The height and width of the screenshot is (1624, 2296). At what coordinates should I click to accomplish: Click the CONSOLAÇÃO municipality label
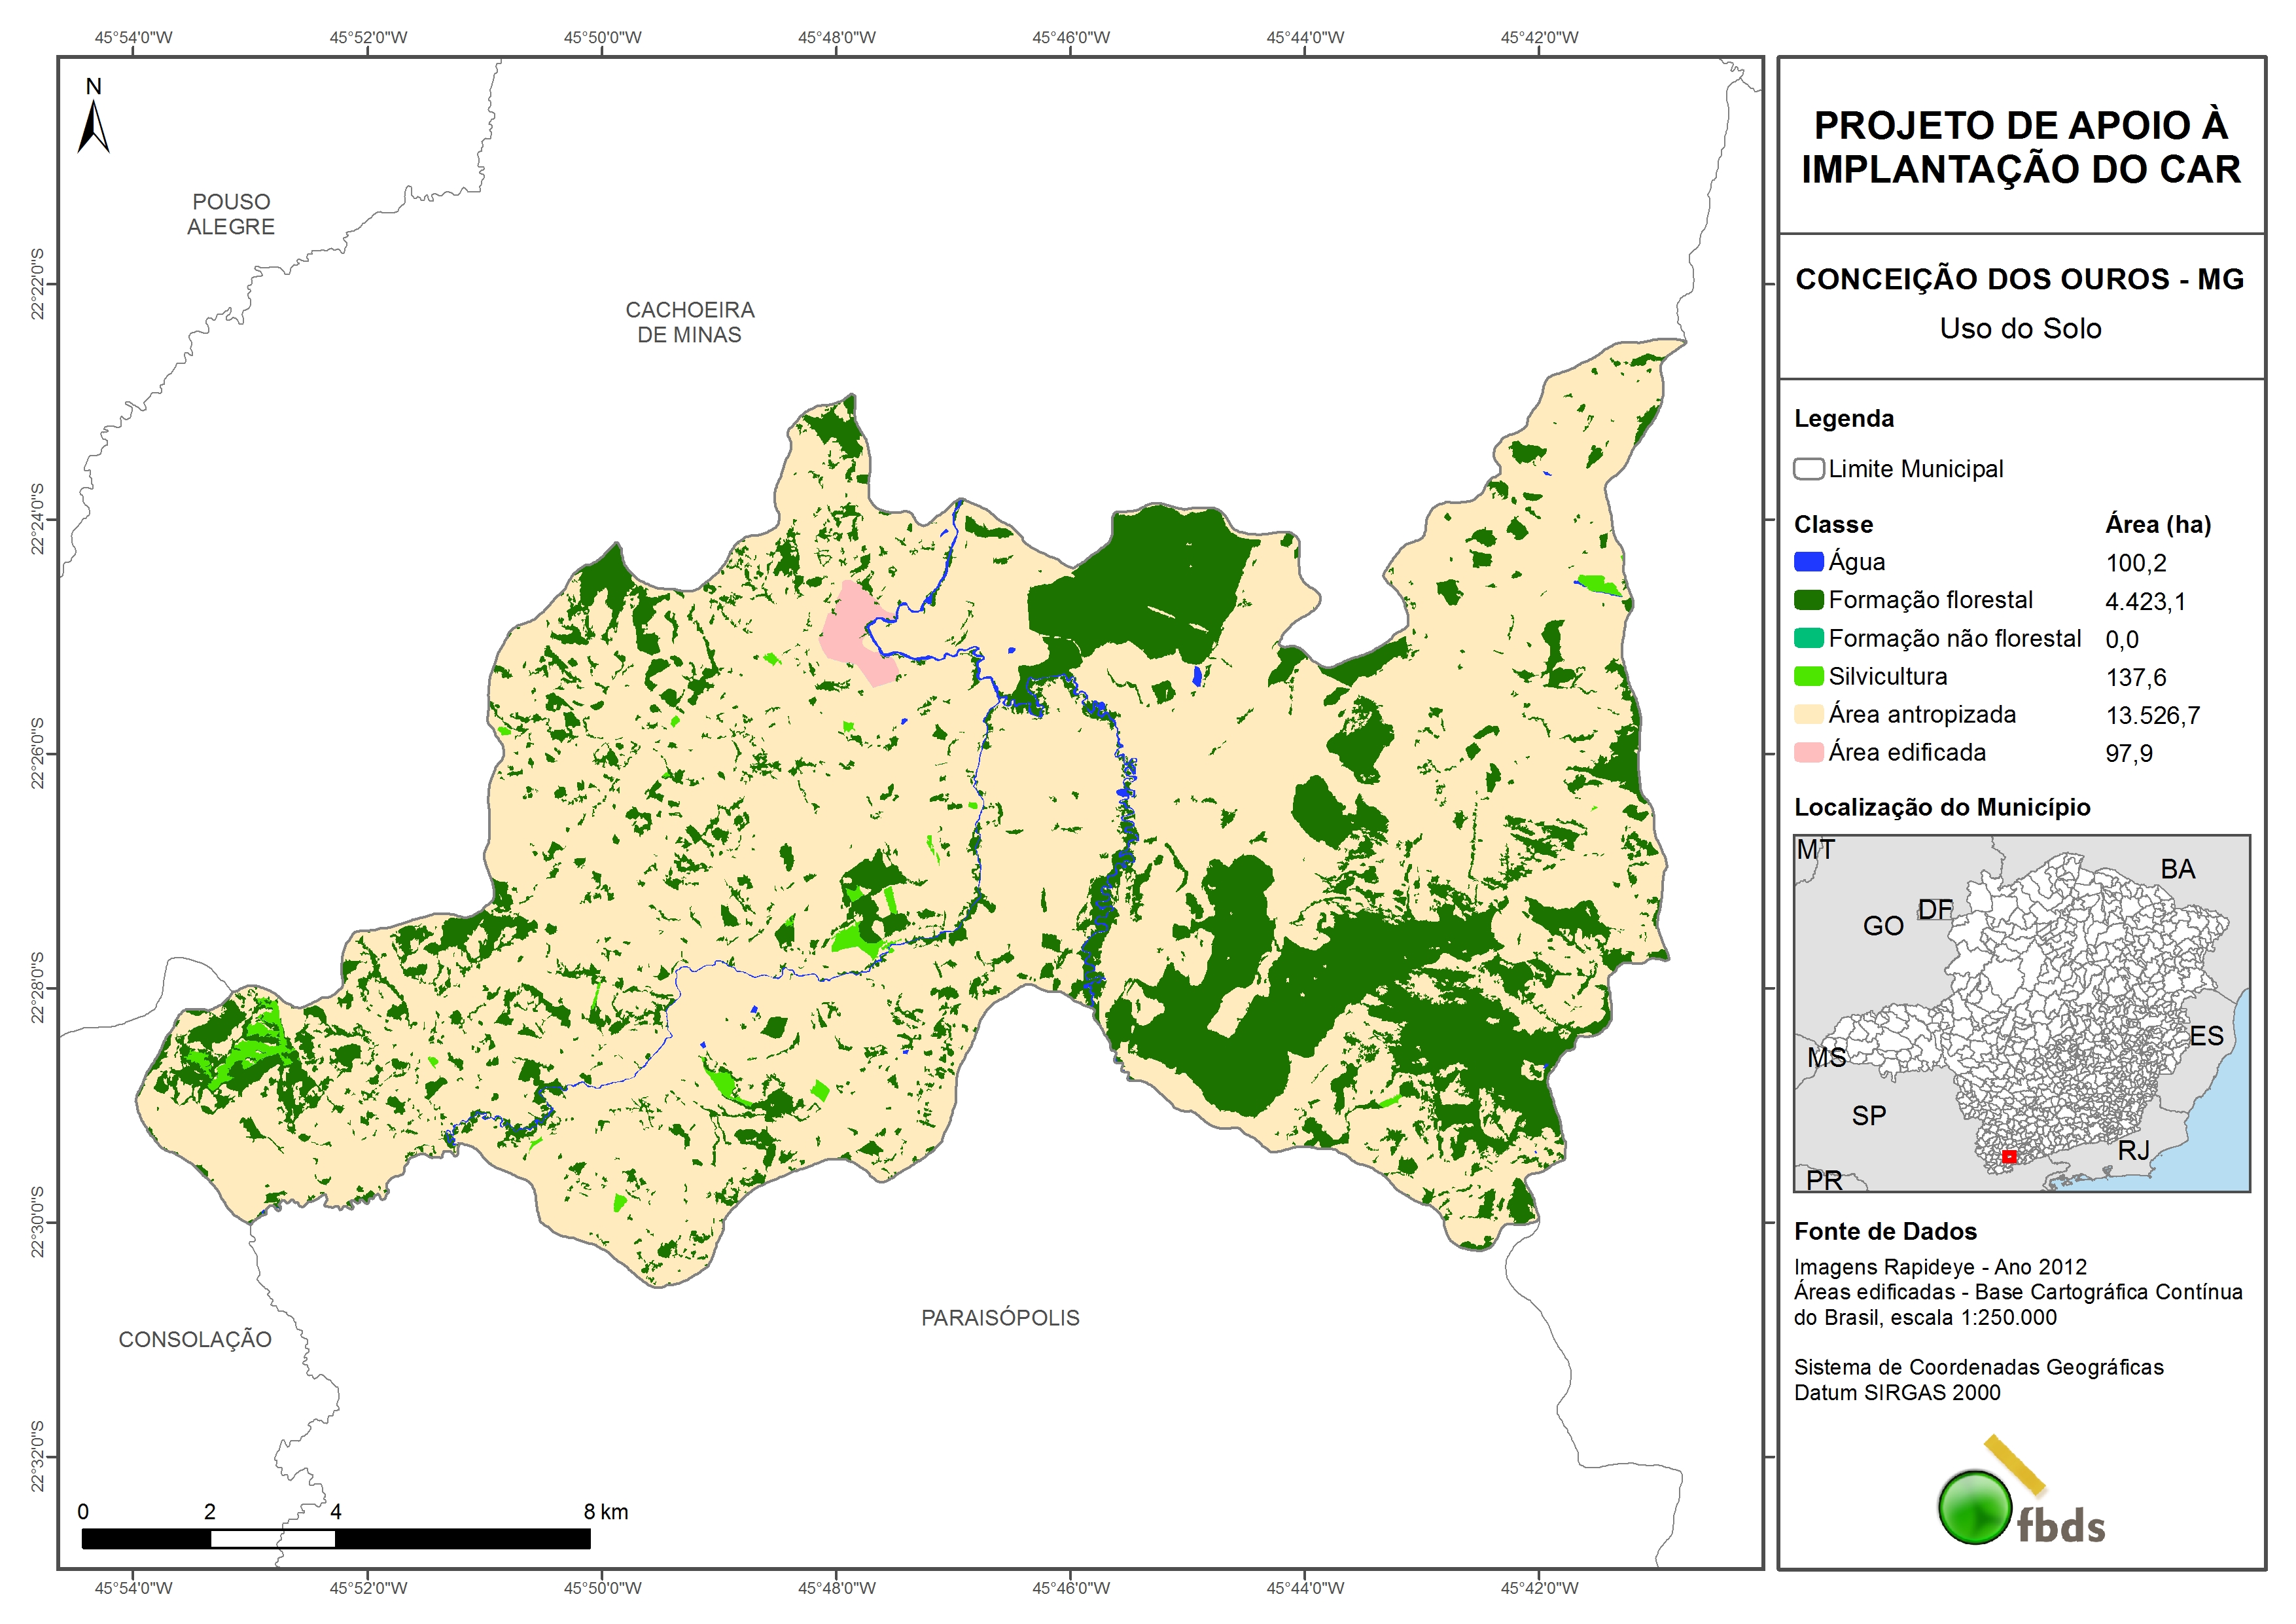[x=195, y=1339]
